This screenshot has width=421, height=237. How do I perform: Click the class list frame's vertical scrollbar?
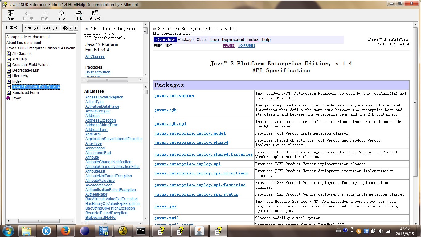click(x=145, y=92)
